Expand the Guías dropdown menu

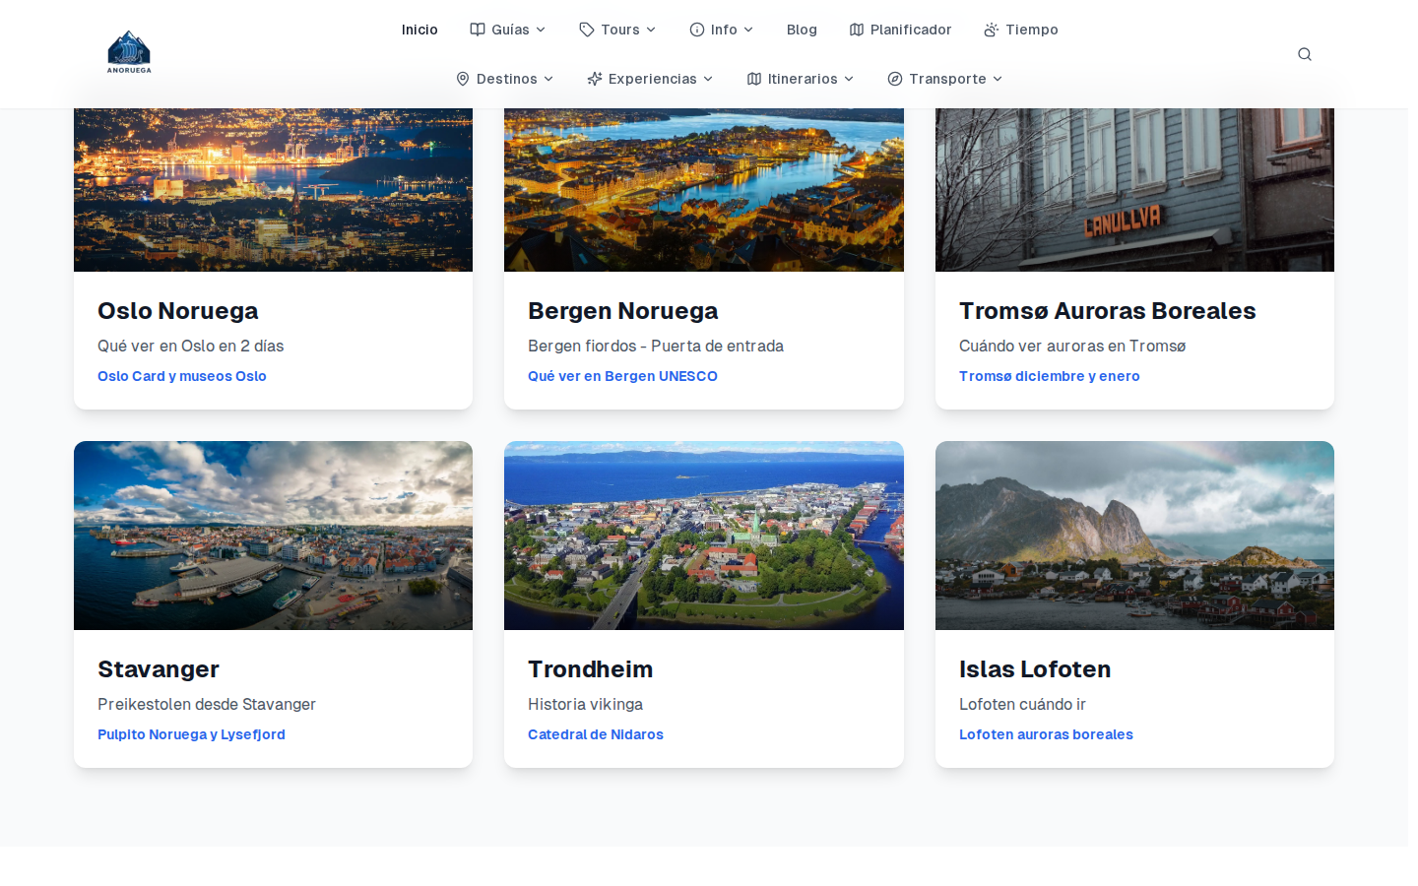click(x=507, y=29)
